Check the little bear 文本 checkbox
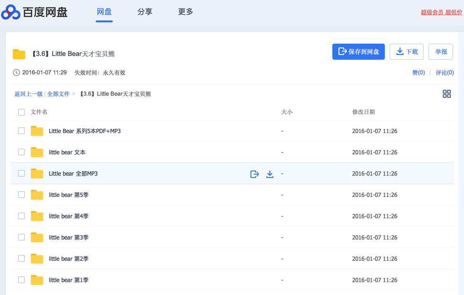 point(21,152)
